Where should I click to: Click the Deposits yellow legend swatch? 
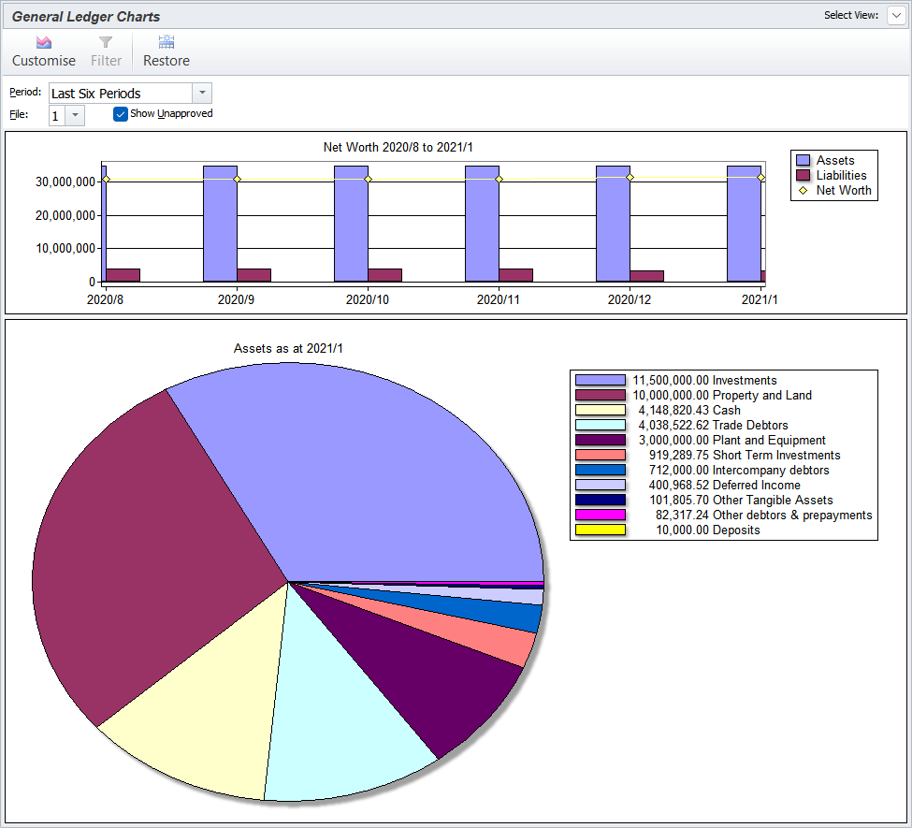click(599, 530)
